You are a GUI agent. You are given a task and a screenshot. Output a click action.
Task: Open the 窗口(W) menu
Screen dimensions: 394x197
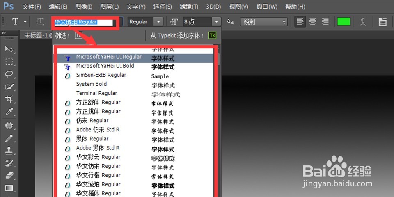click(x=267, y=7)
